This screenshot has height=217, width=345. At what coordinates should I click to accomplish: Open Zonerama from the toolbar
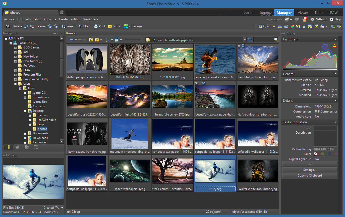133,26
